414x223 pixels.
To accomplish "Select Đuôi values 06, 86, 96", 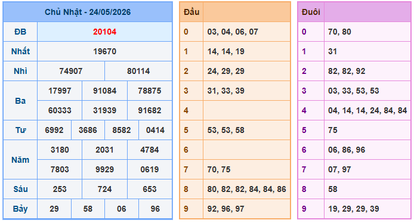I will tap(347, 150).
